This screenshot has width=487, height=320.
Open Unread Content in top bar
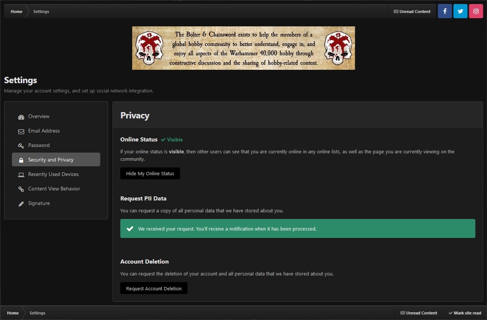[412, 12]
